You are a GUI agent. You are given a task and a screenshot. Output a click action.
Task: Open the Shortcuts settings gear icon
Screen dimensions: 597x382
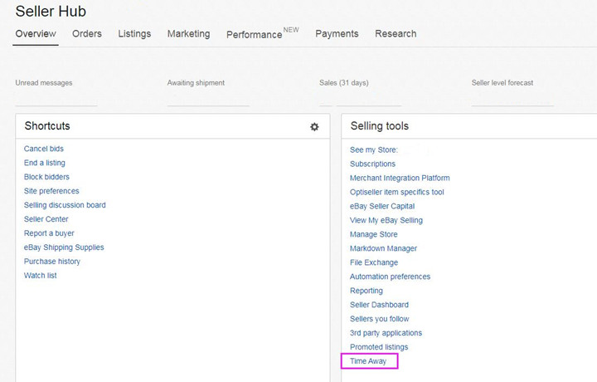(x=314, y=126)
